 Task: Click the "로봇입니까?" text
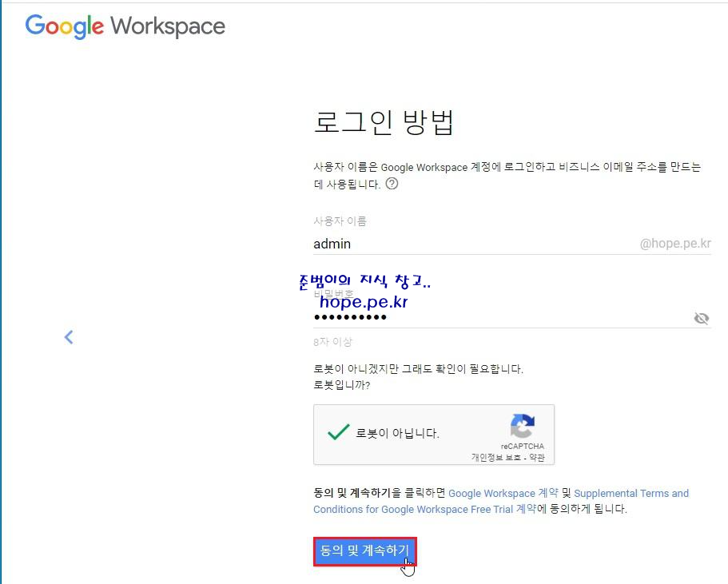click(x=342, y=385)
